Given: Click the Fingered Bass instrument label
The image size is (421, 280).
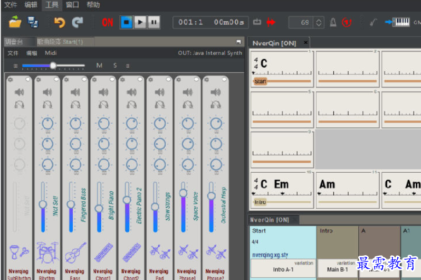Looking at the screenshot, I should click(83, 205).
